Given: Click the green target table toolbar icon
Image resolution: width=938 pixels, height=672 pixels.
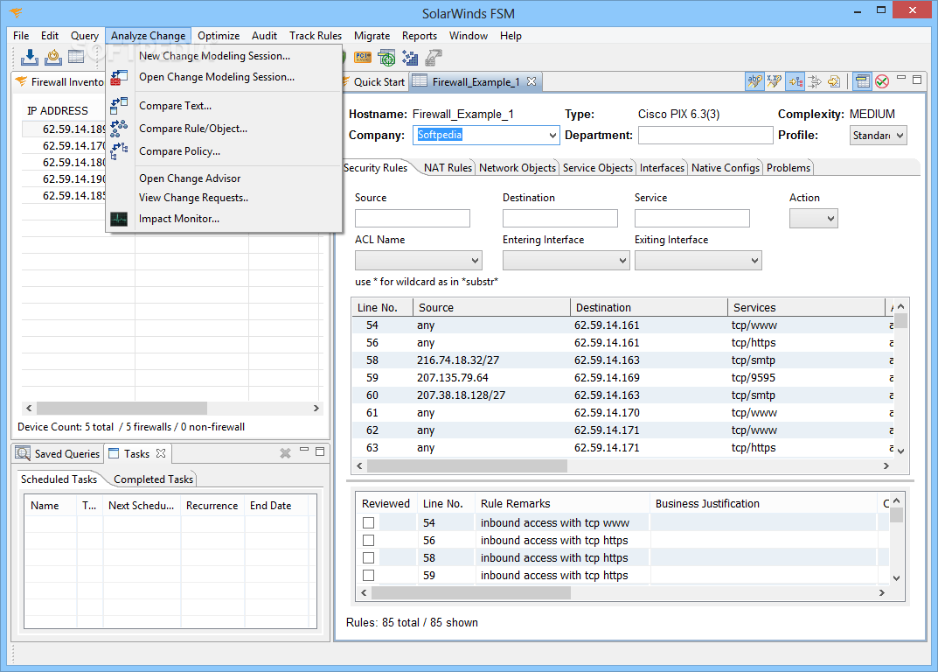Looking at the screenshot, I should click(x=386, y=58).
